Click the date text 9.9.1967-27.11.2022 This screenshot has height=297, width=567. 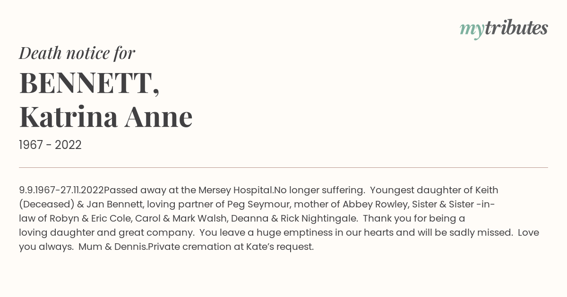pos(61,190)
